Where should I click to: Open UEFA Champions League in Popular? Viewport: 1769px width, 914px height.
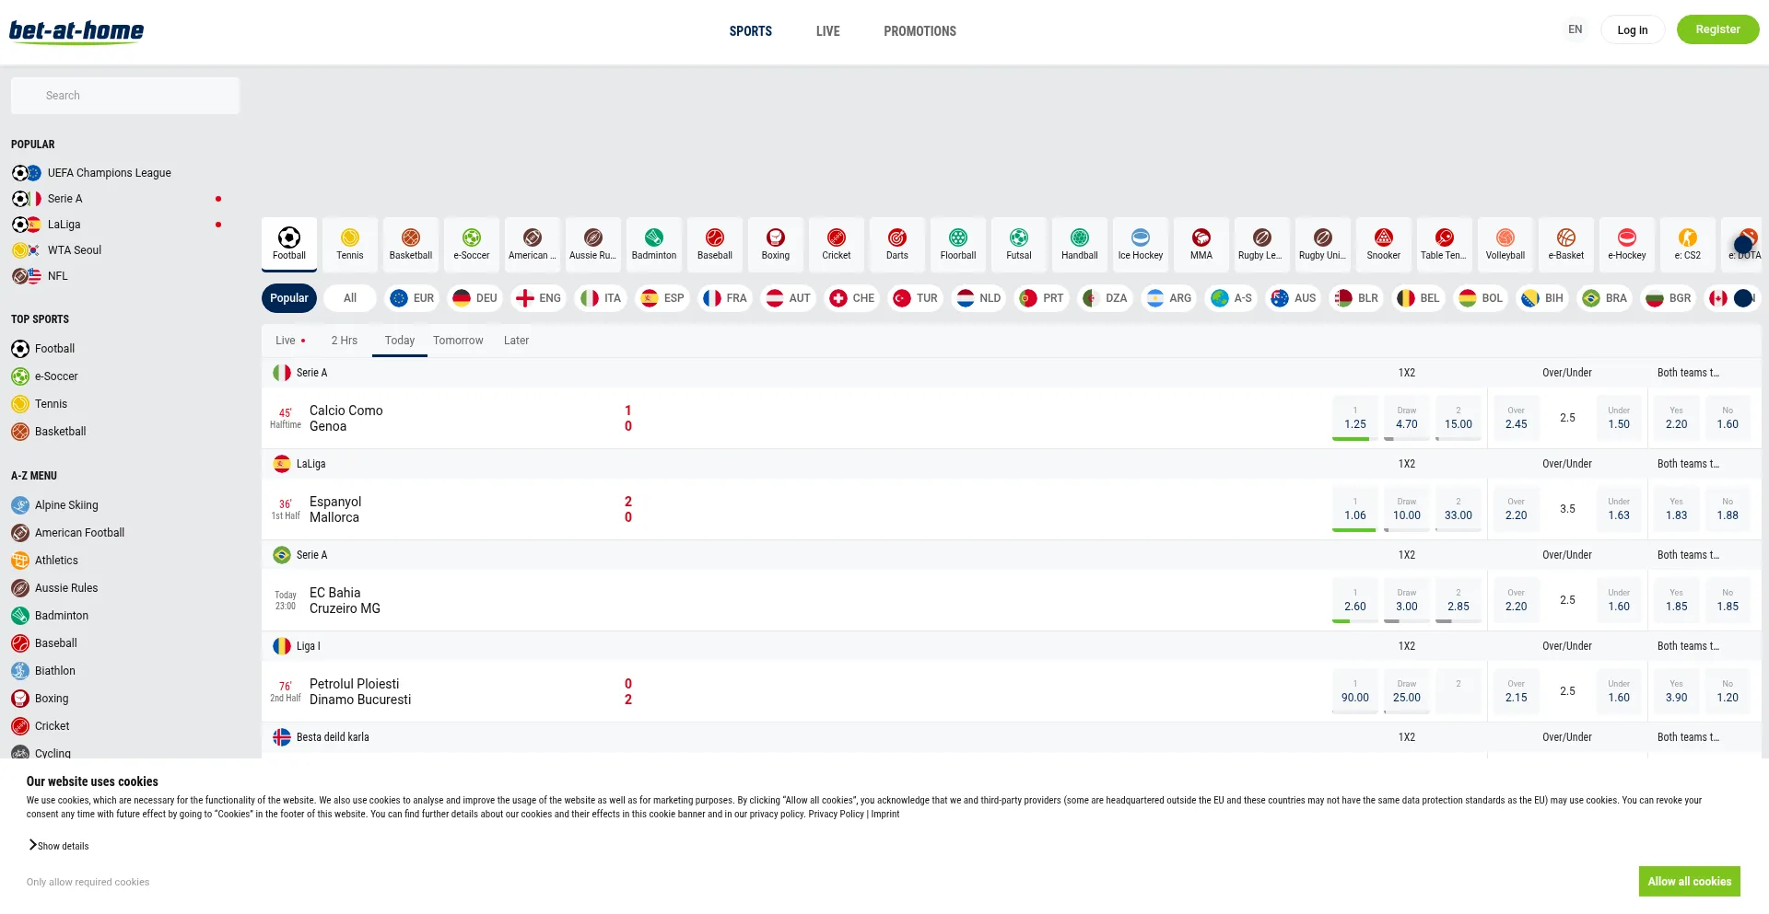point(110,173)
